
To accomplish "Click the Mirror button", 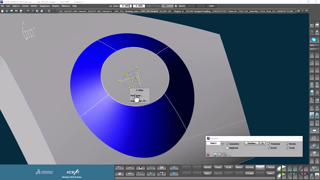I will tap(239, 168).
